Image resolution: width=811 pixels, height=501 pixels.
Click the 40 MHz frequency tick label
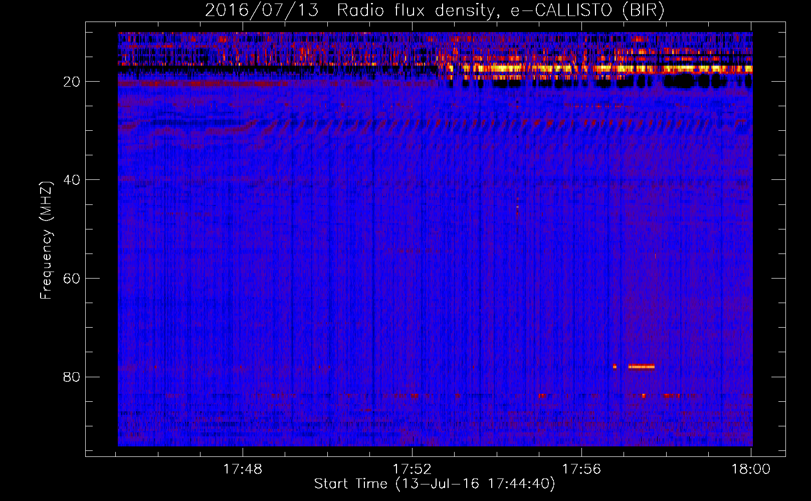click(x=72, y=180)
